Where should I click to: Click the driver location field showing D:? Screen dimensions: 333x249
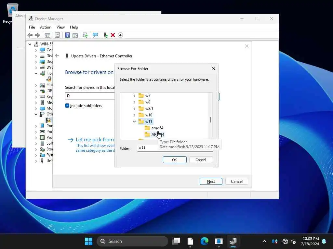[x=90, y=96]
